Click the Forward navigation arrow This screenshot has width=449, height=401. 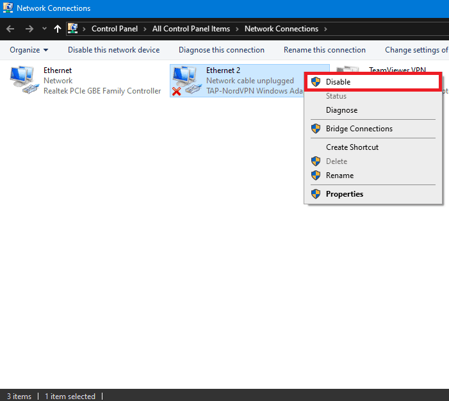pyautogui.click(x=29, y=29)
